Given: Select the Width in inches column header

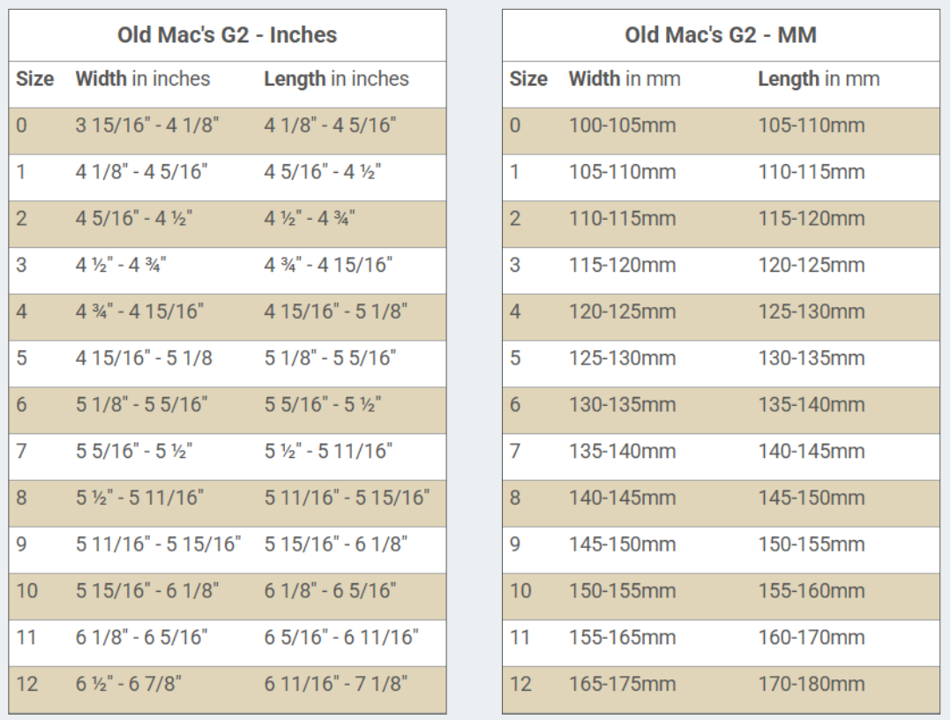Looking at the screenshot, I should point(143,79).
